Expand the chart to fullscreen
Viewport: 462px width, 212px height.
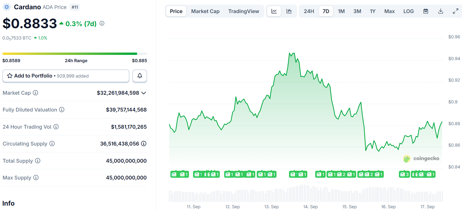(x=456, y=11)
